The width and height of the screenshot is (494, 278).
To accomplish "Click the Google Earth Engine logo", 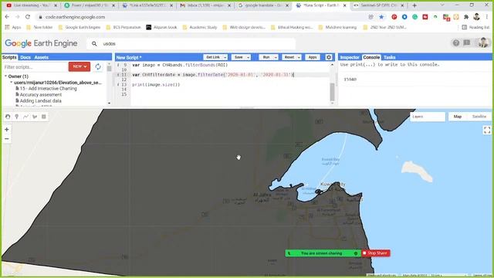I will click(x=41, y=43).
